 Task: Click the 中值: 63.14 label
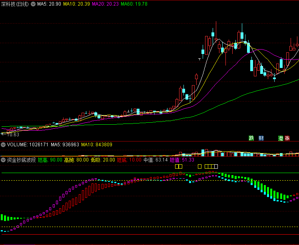[155, 160]
